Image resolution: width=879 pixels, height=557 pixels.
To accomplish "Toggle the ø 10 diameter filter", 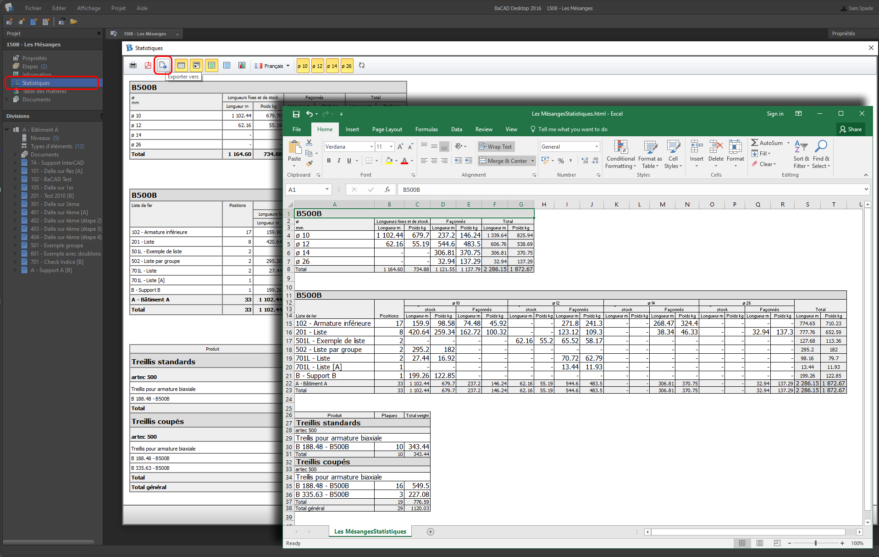I will [303, 66].
